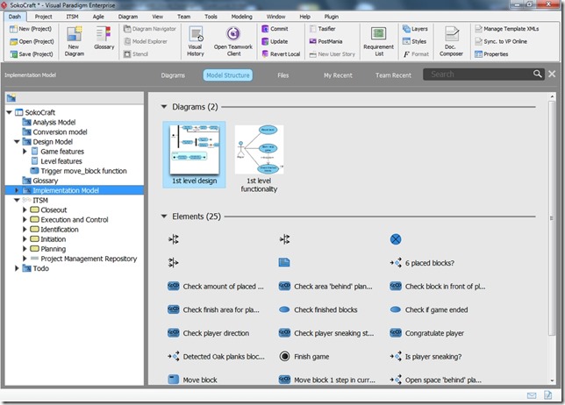Open the Requirement List
565x405 pixels.
pyautogui.click(x=379, y=41)
